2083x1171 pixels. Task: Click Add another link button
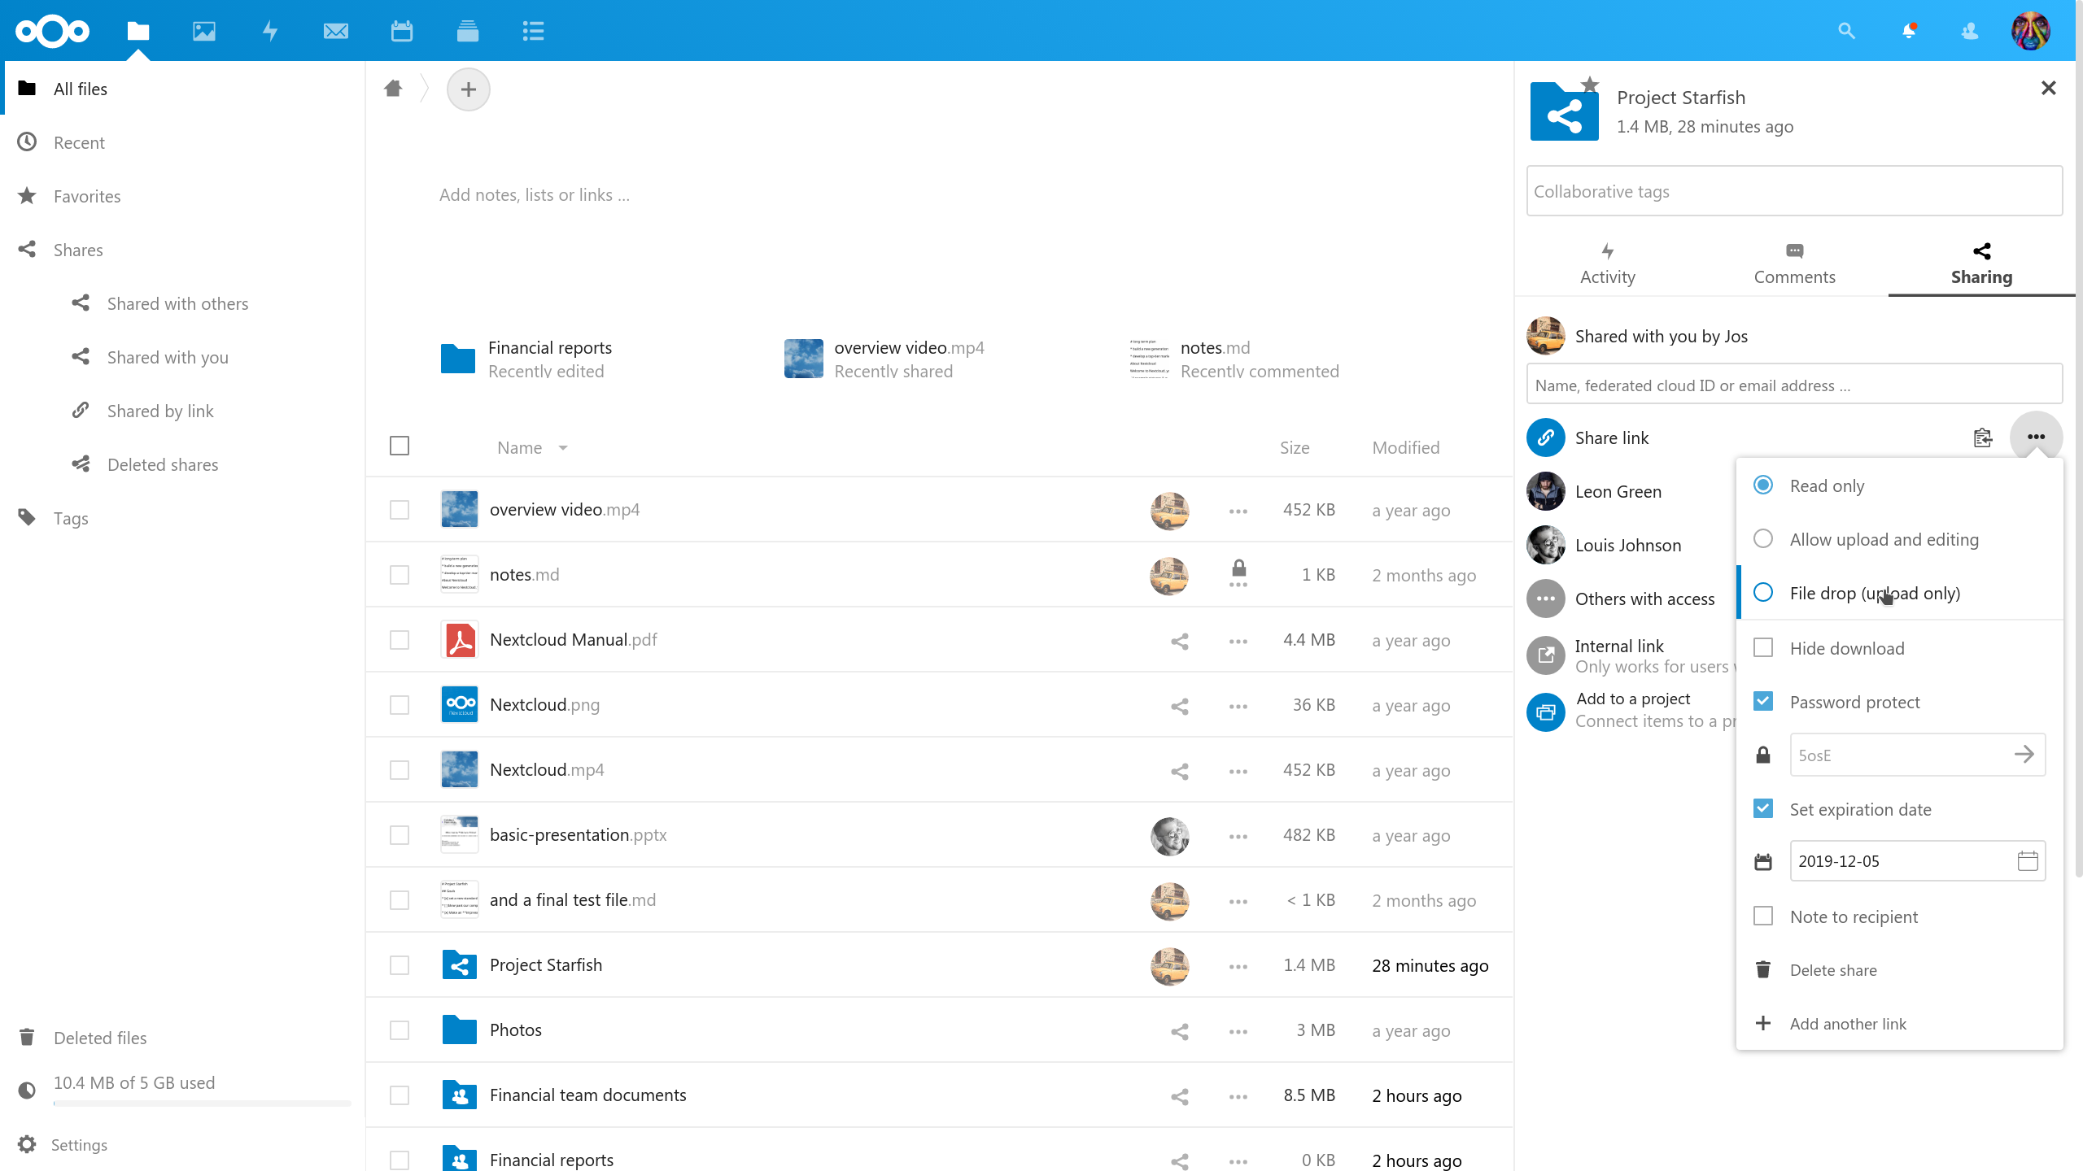[1847, 1024]
